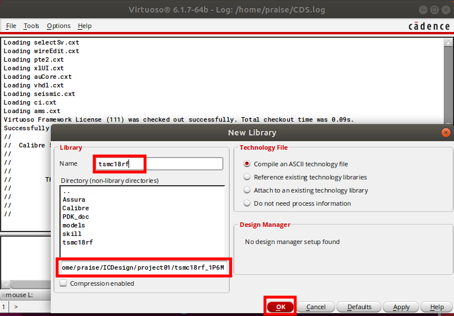Click the 'Loading selectSv.cxt' log line
The width and height of the screenshot is (454, 316).
click(x=41, y=42)
